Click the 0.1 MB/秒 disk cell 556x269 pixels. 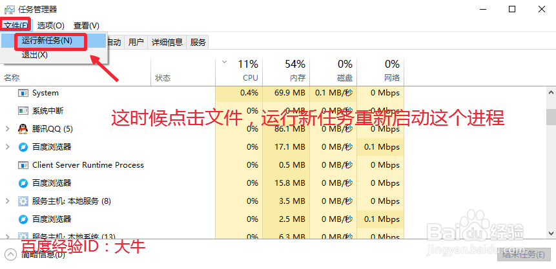click(x=334, y=93)
